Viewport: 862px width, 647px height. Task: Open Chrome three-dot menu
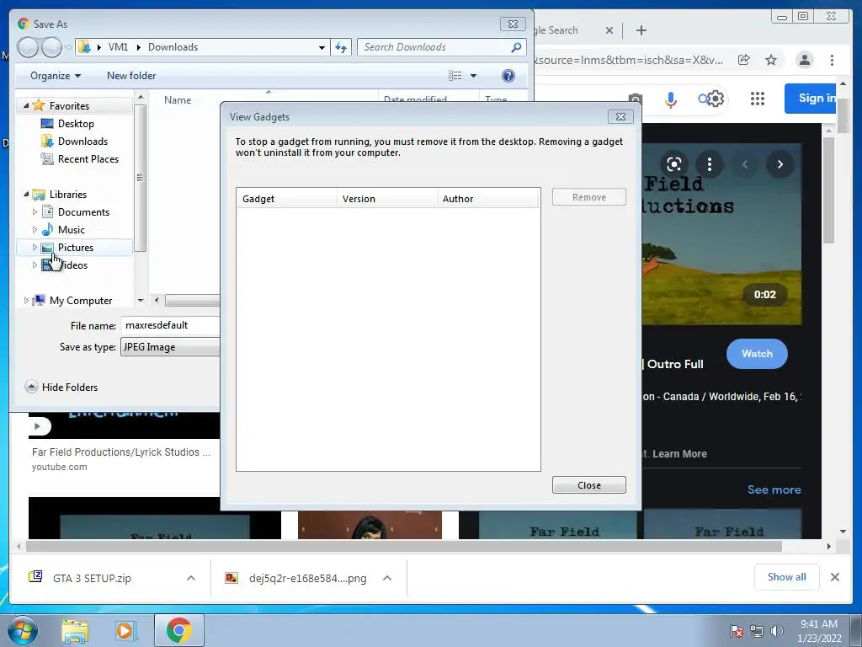pyautogui.click(x=832, y=60)
